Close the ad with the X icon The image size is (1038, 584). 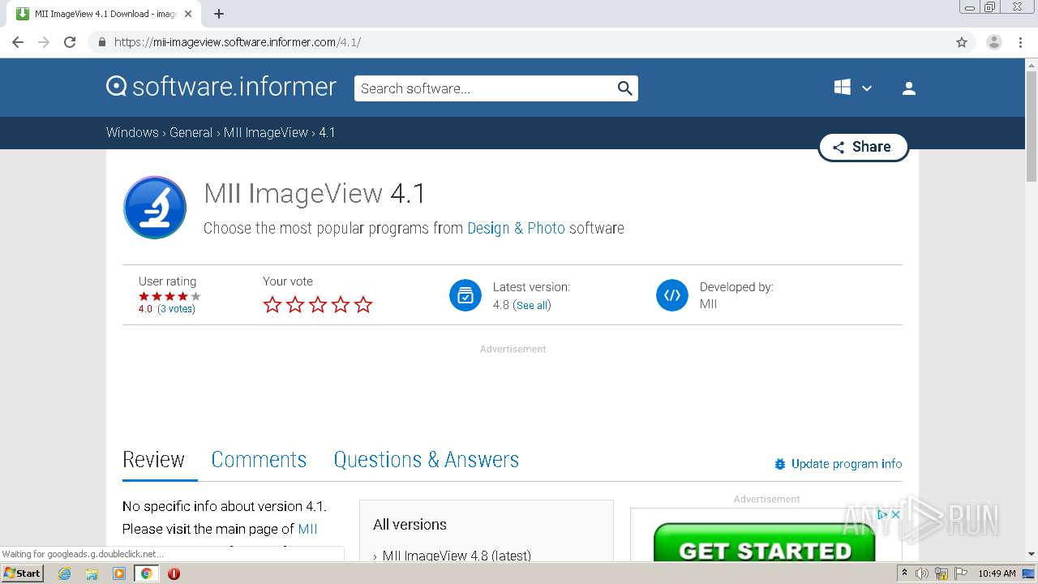[x=896, y=514]
